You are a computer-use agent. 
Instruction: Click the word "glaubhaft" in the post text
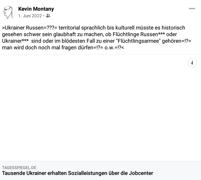tap(64, 34)
